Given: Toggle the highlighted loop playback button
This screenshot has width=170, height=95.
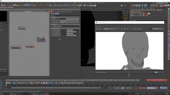Looking at the screenshot, I should click(123, 88).
